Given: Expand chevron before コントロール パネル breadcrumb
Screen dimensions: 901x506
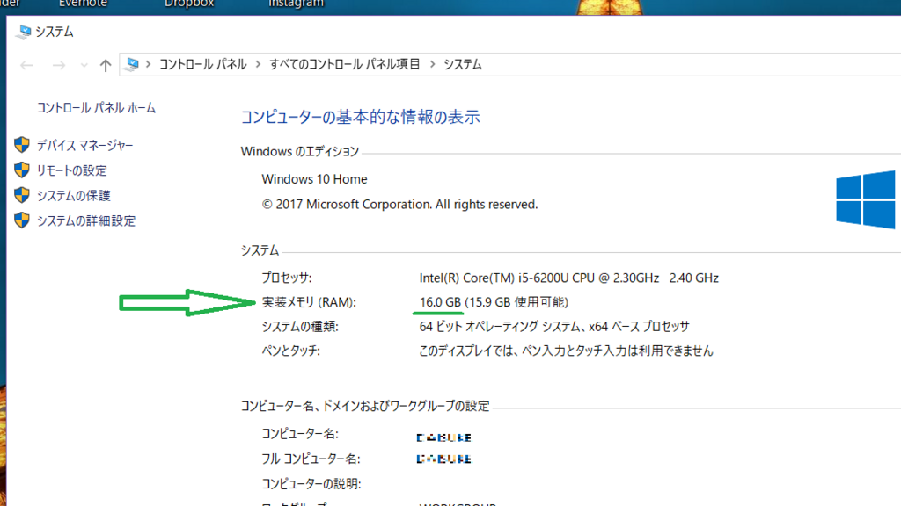Looking at the screenshot, I should [148, 64].
